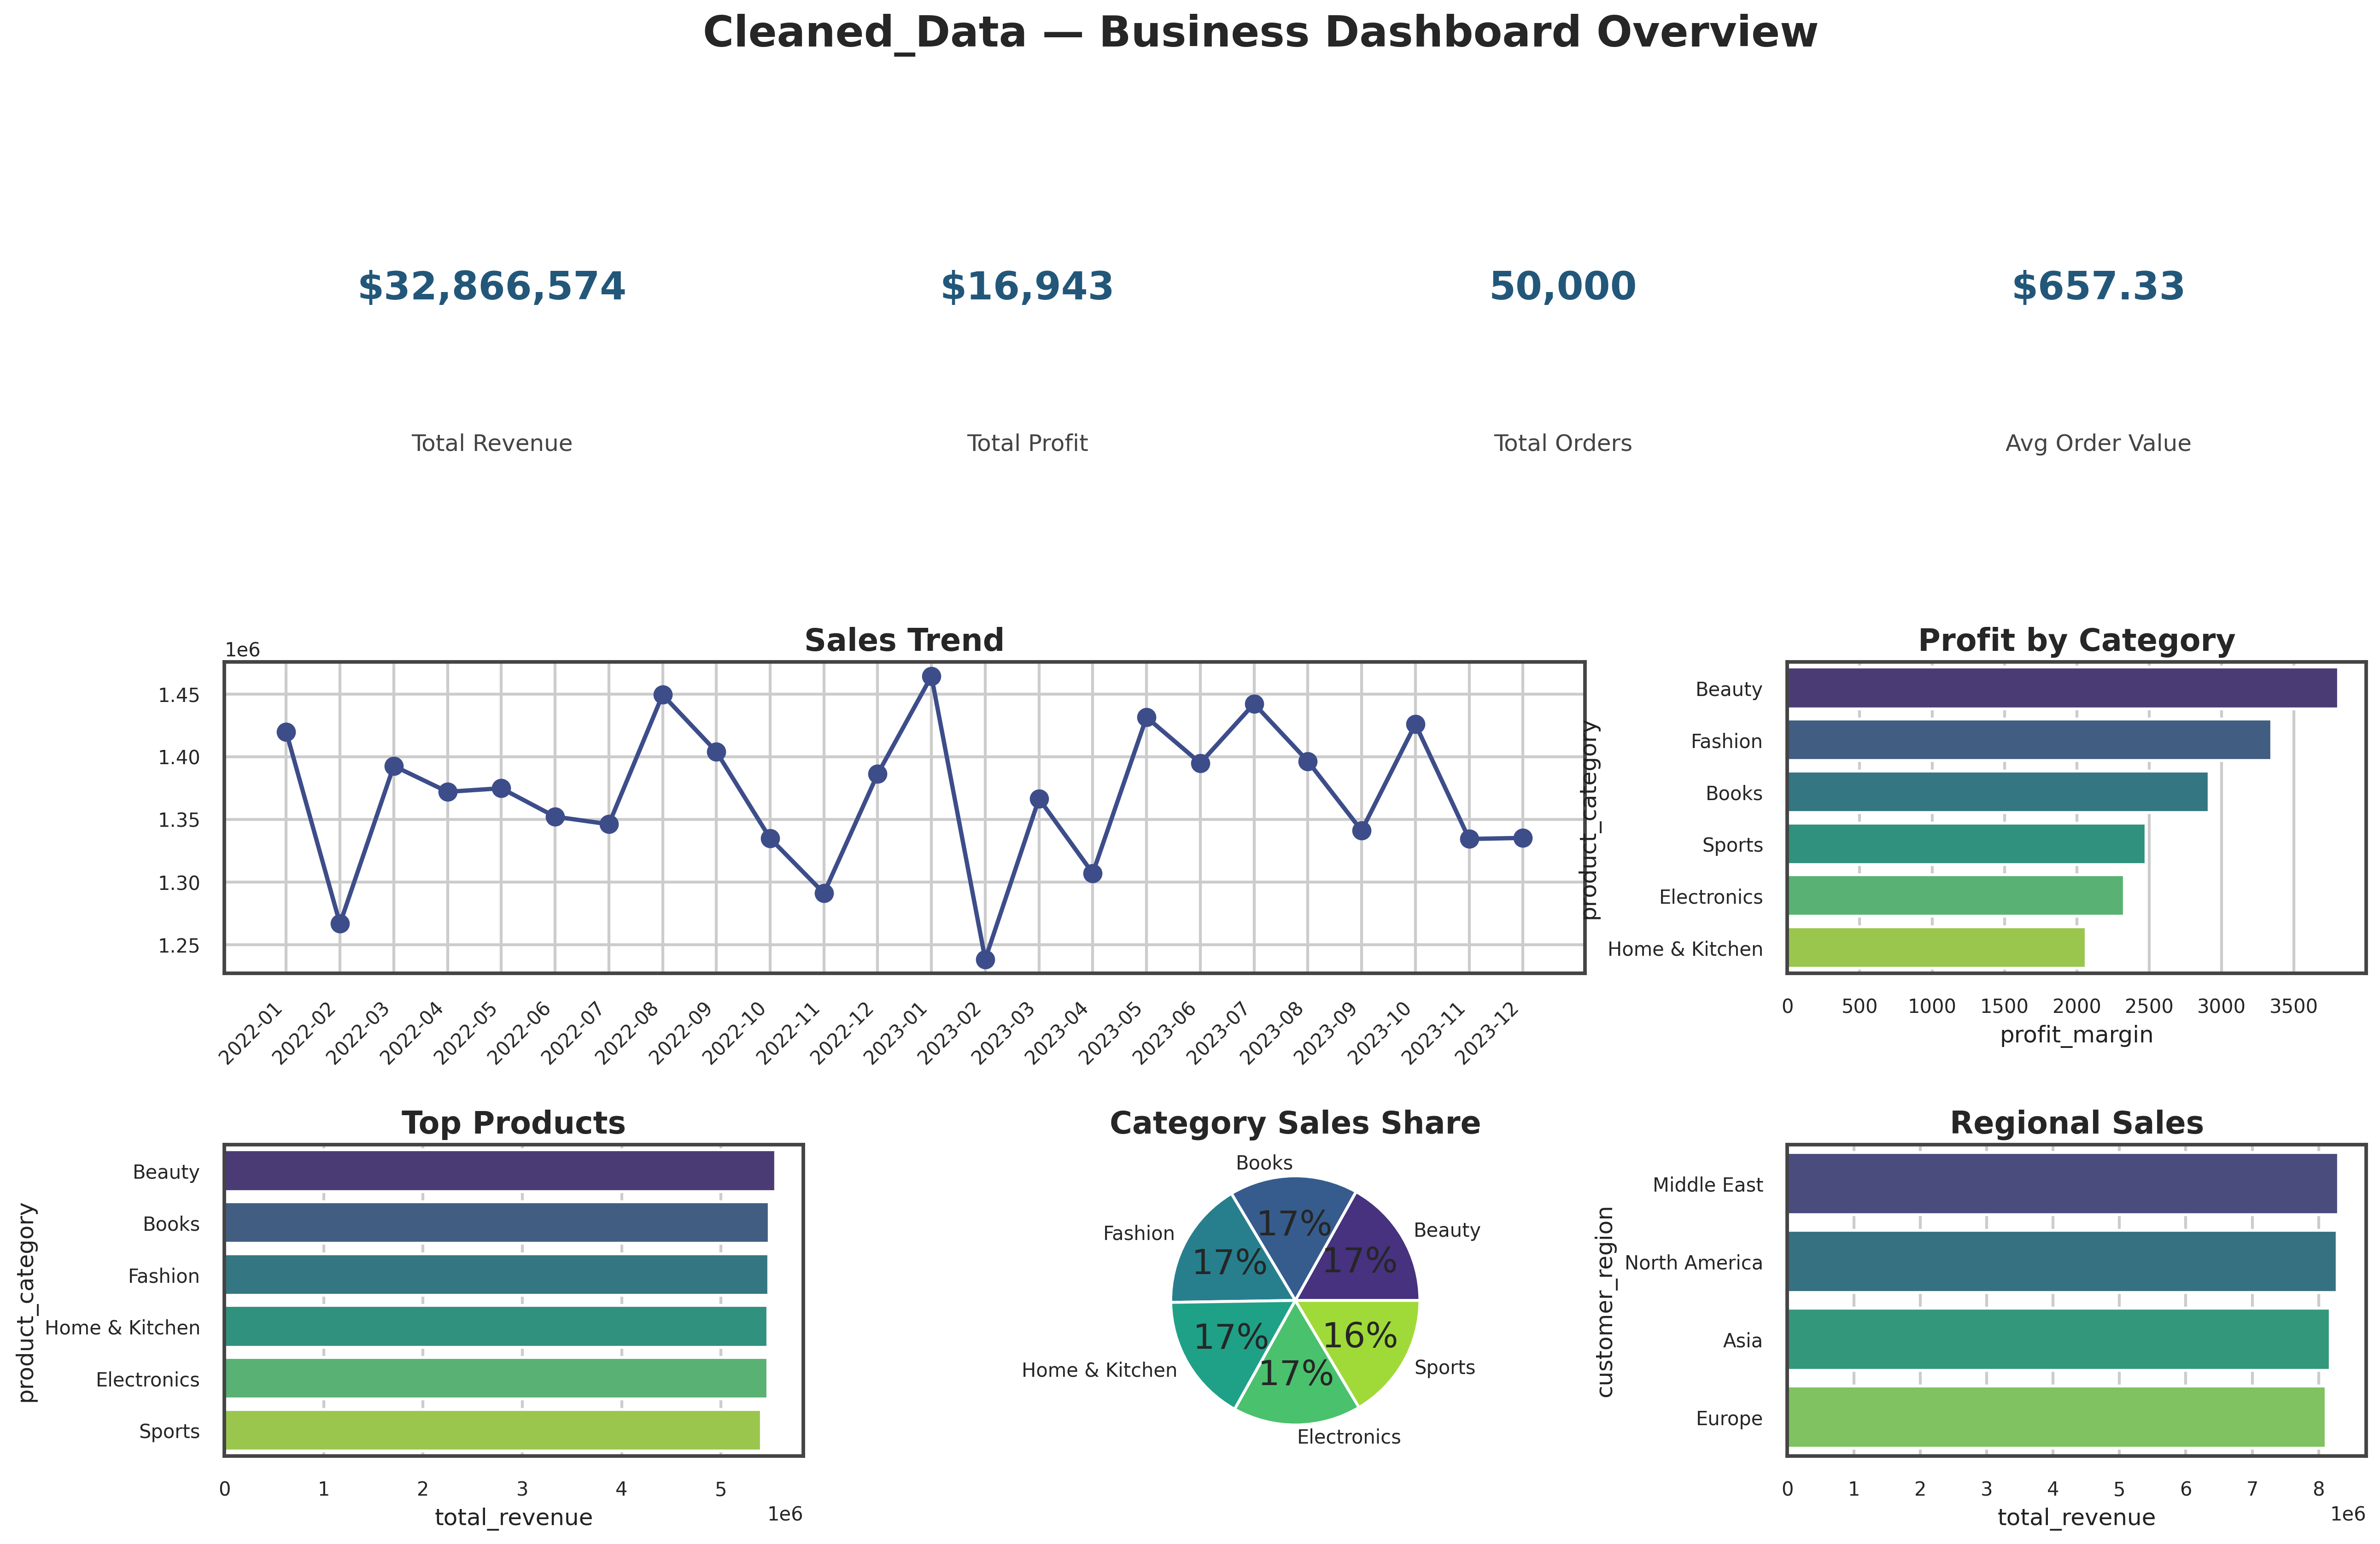Select the 2023-02 lowest point in Sales Trend

click(x=985, y=960)
